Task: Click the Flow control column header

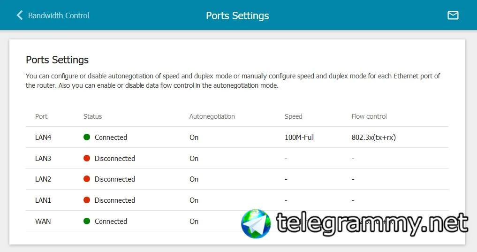Action: point(369,116)
